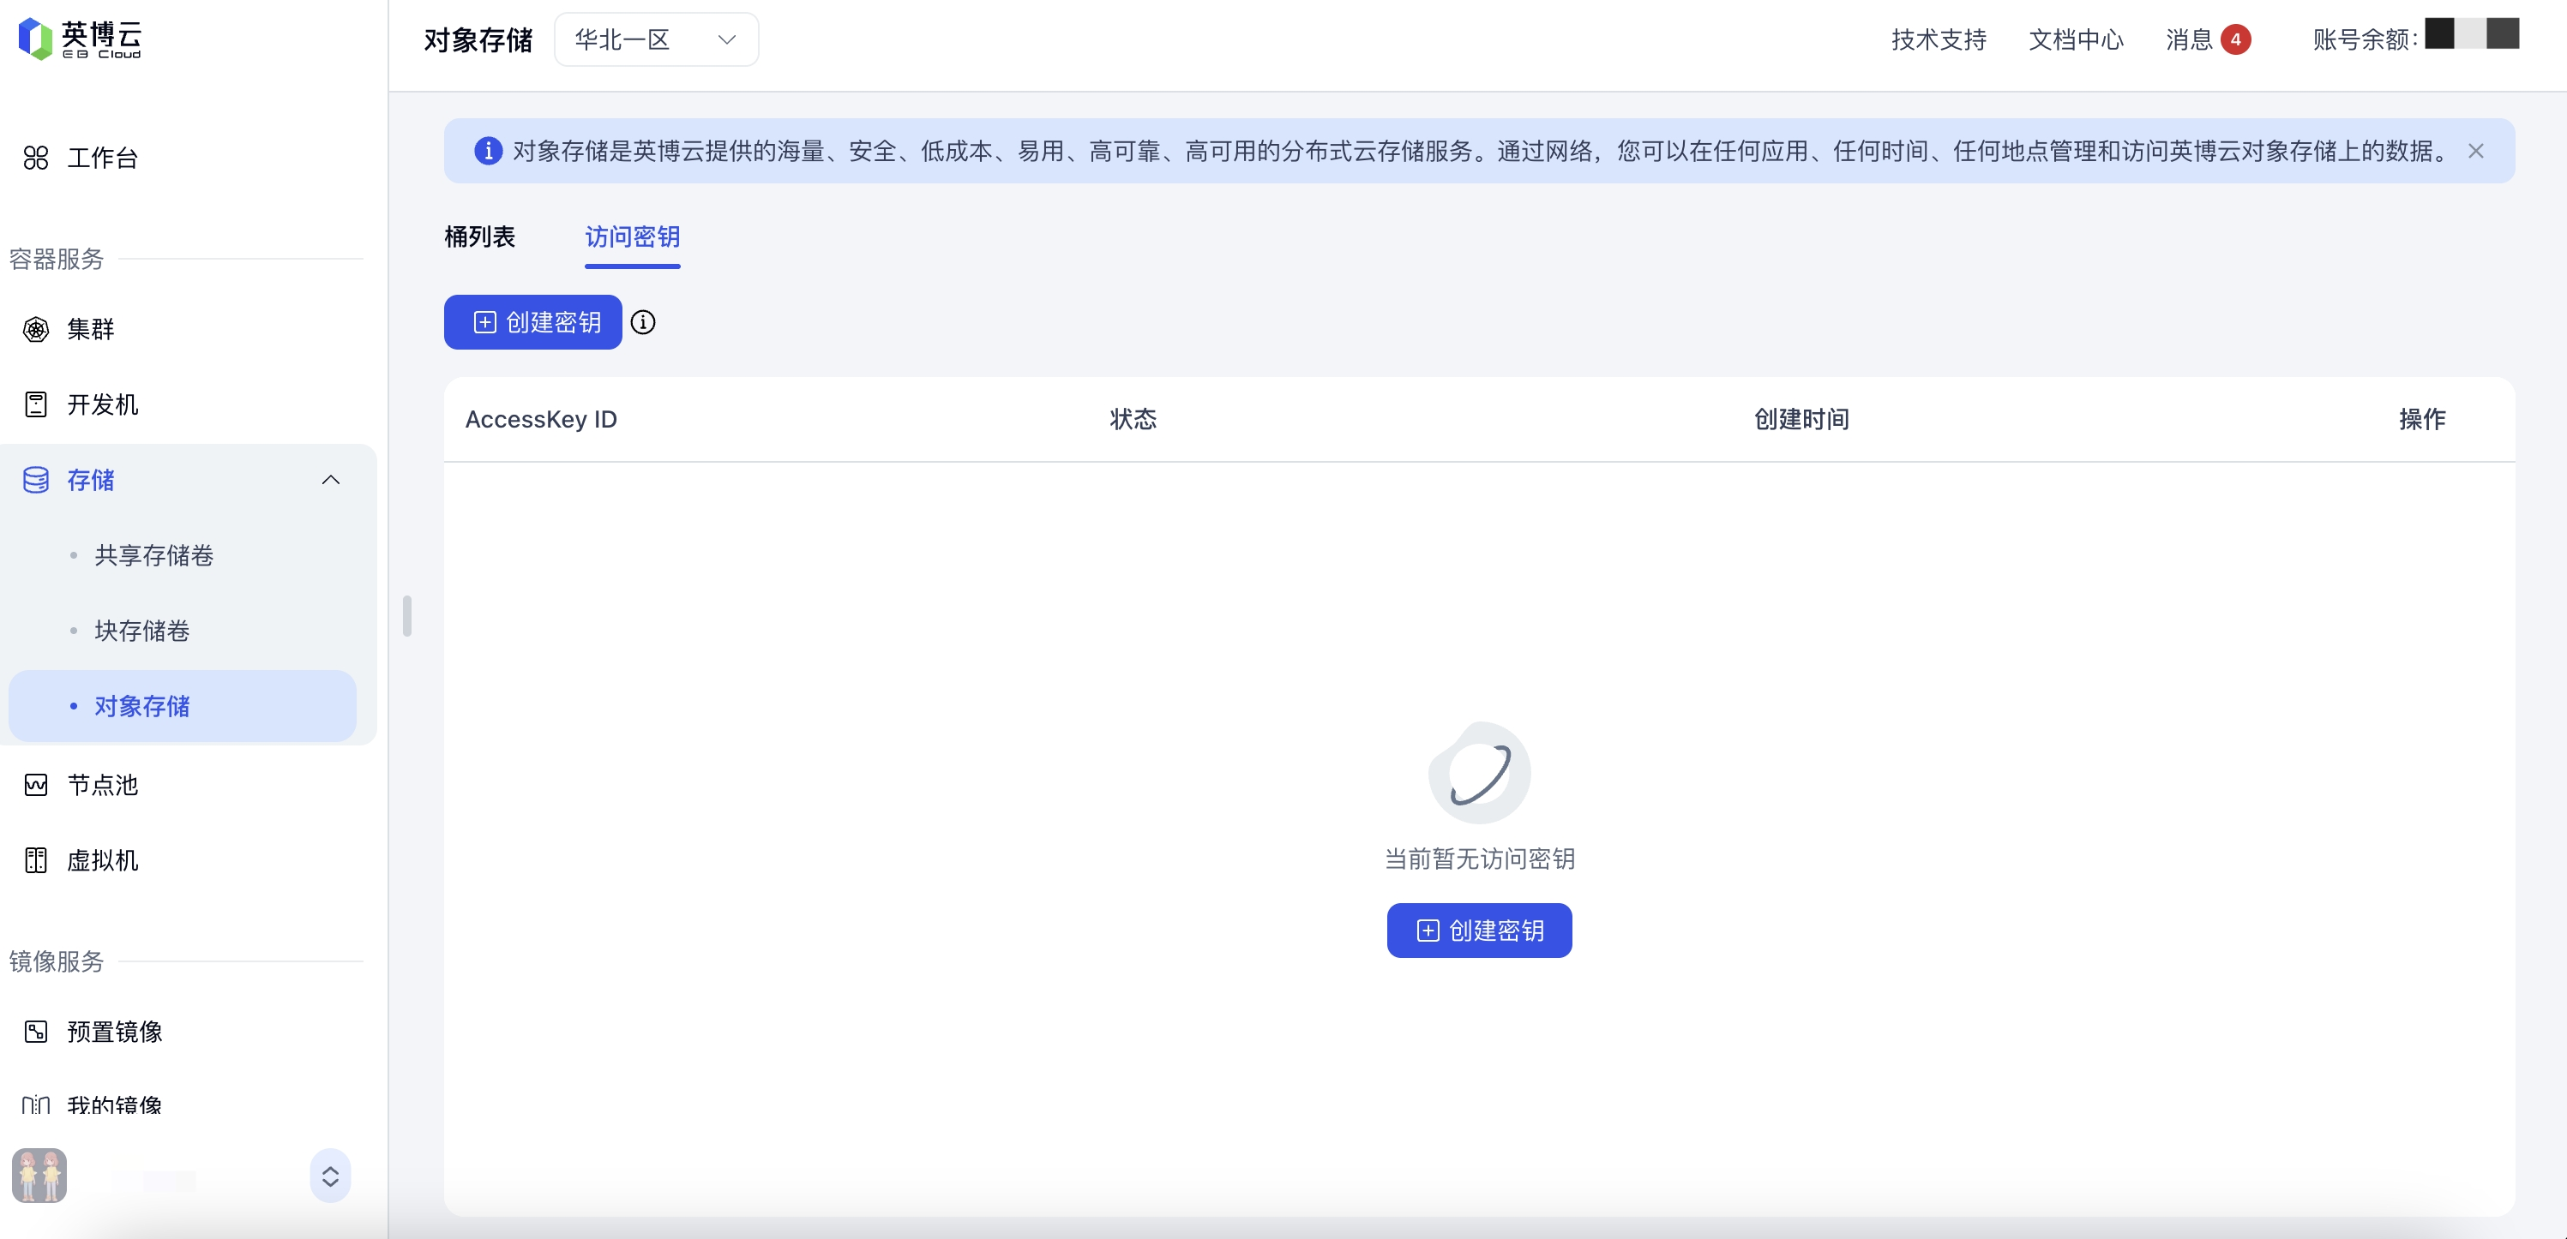Click the sidebar resize handle
This screenshot has width=2567, height=1239.
pos(406,615)
